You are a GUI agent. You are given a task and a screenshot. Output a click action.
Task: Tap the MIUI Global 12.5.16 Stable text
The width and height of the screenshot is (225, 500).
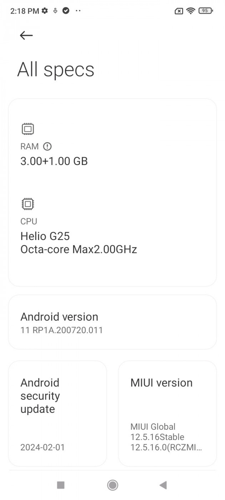click(x=157, y=432)
